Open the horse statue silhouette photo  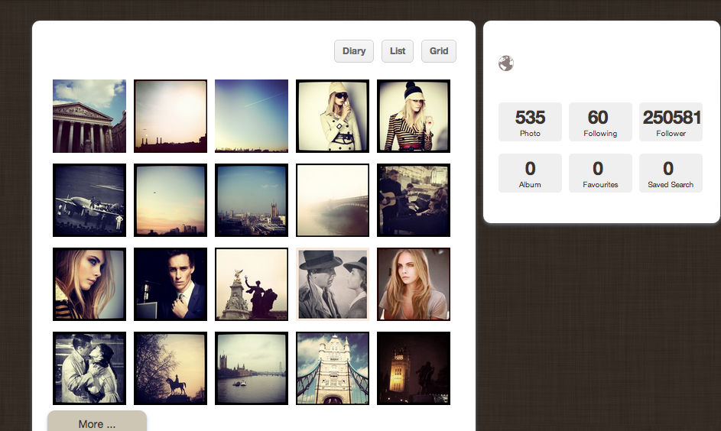point(171,368)
